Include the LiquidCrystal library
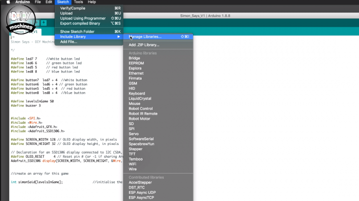This screenshot has height=201, width=359. (x=140, y=98)
